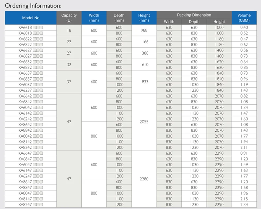Click model number KA6618 in the table
This screenshot has height=209, width=261.
point(25,28)
